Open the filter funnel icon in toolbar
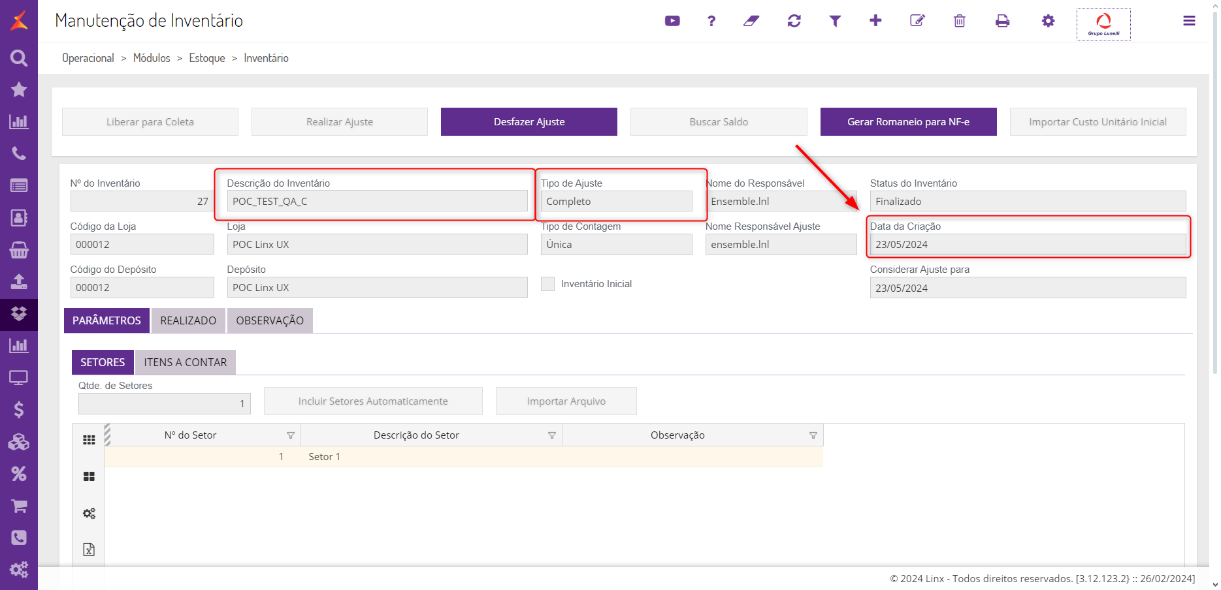Screen dimensions: 1221x590 click(835, 21)
